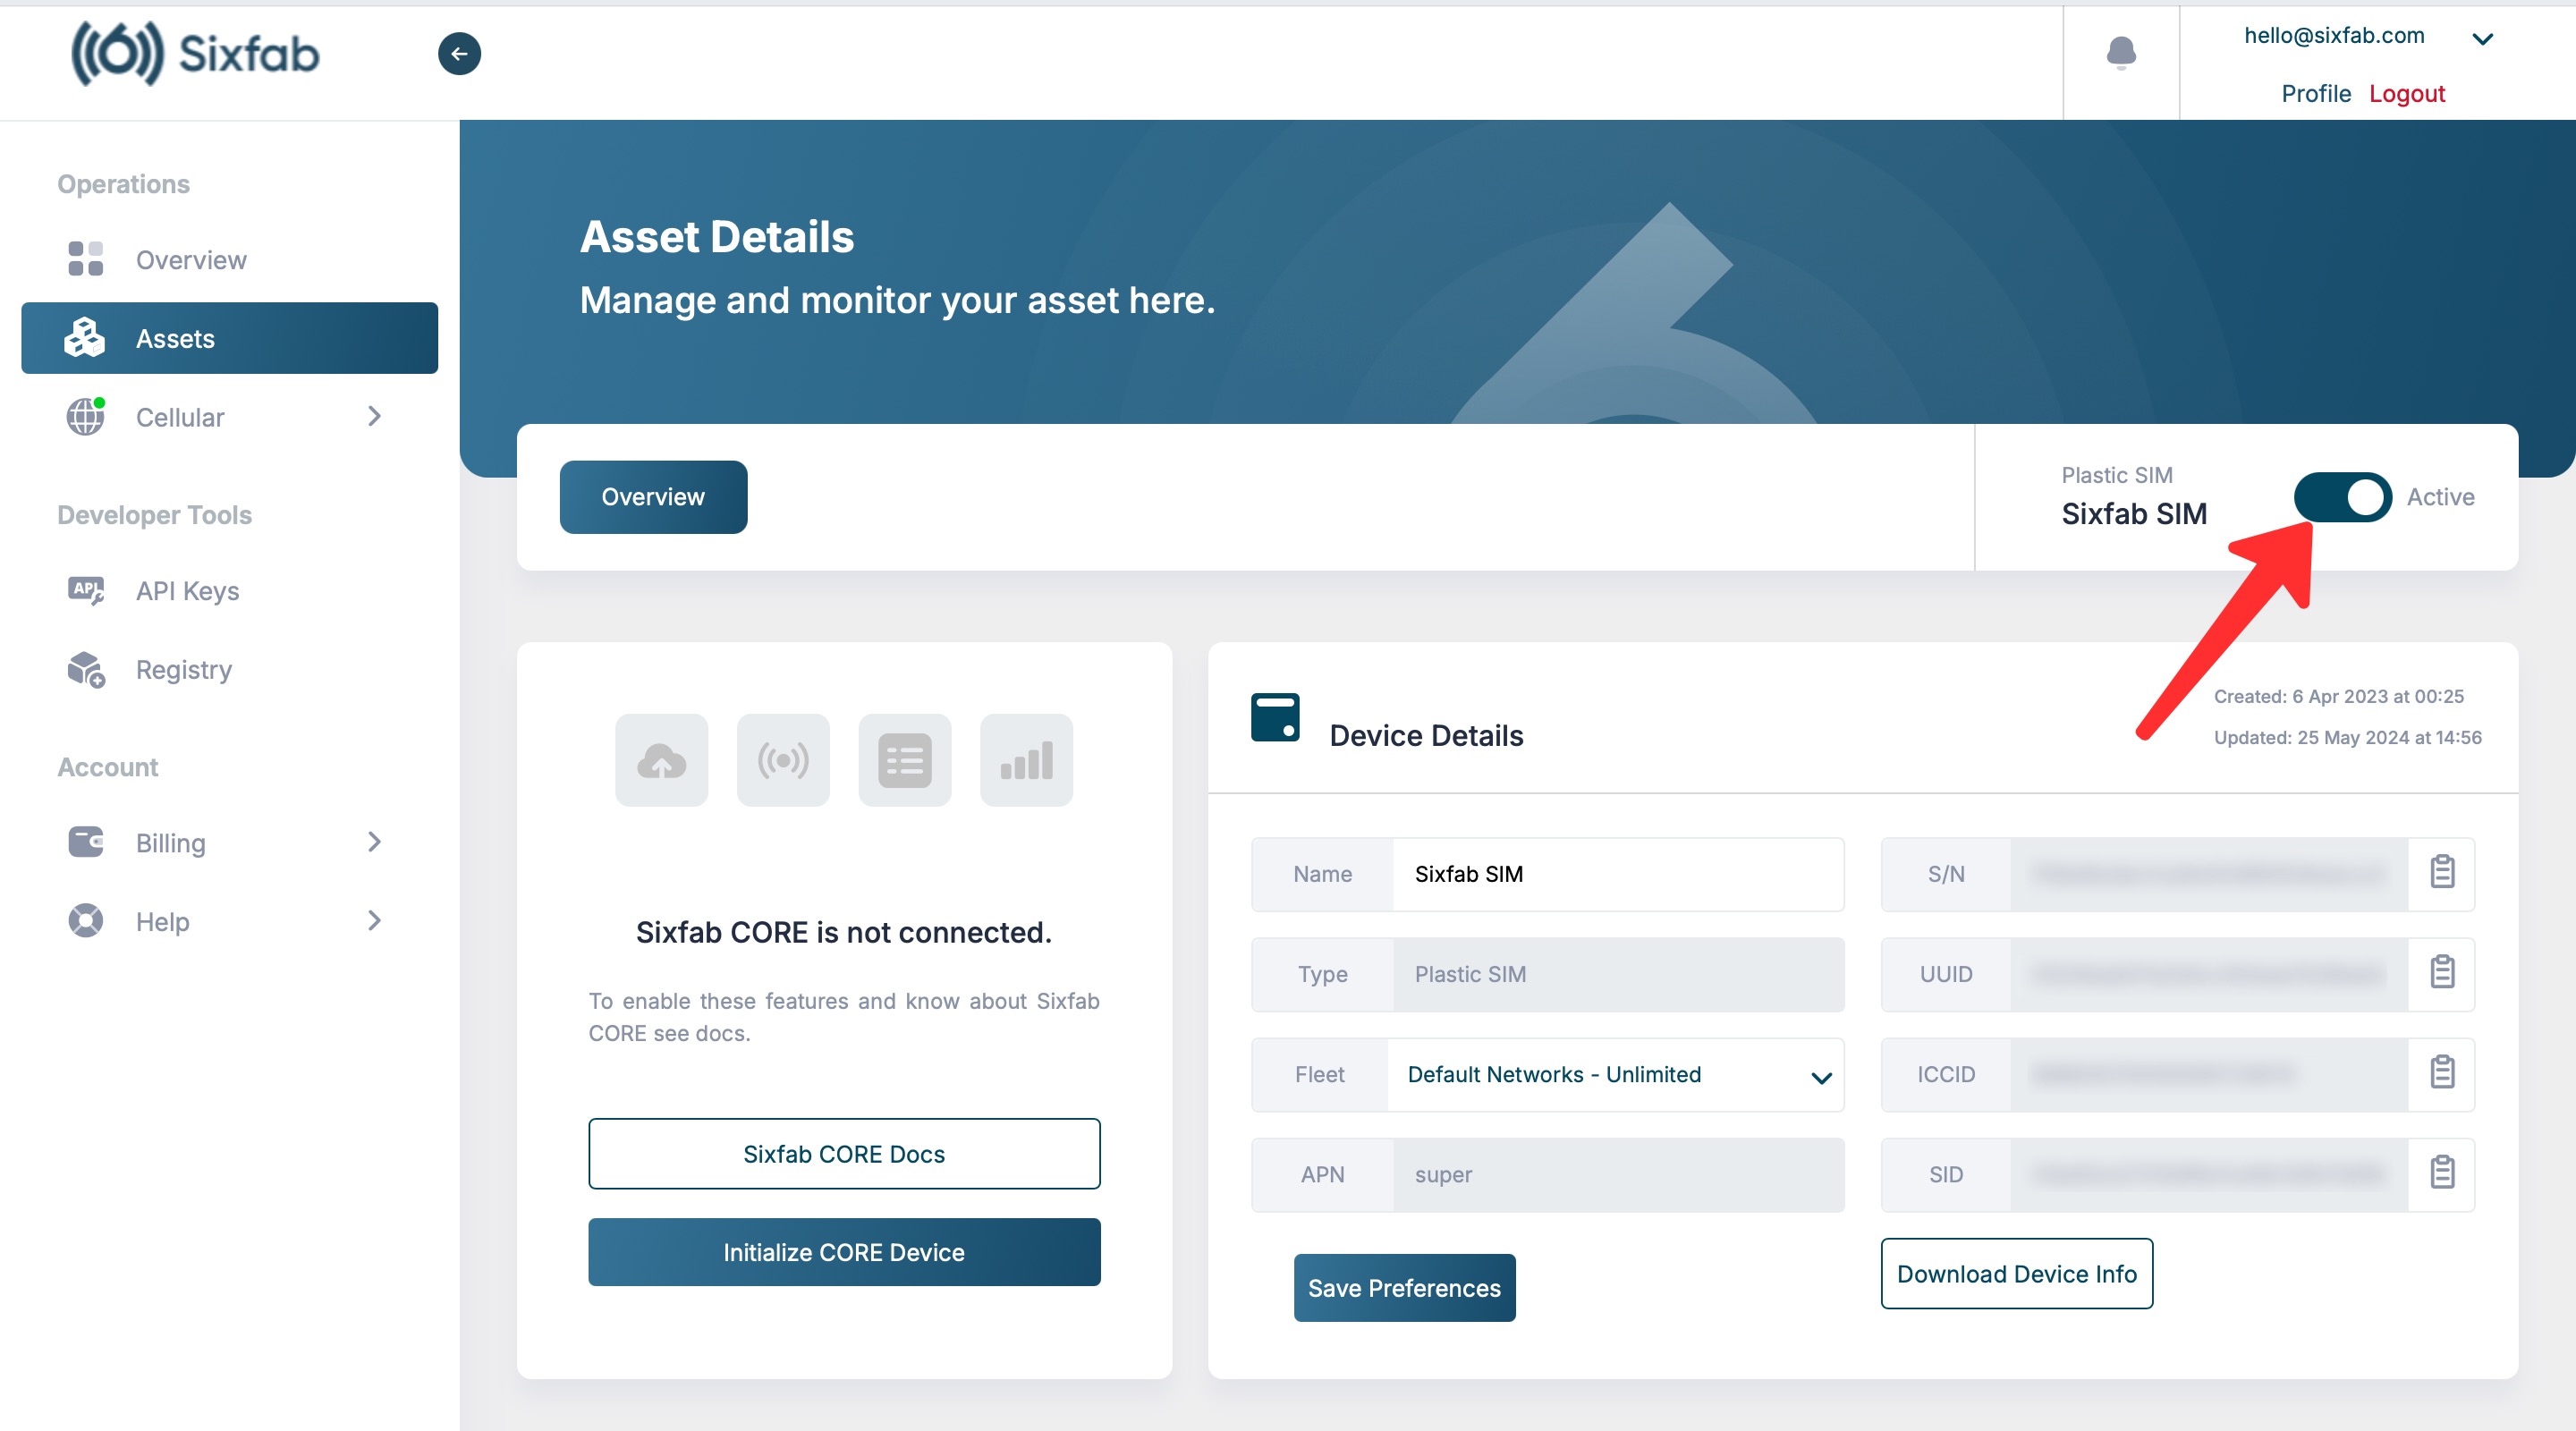
Task: Toggle the Sixfab SIM Active switch
Action: pyautogui.click(x=2342, y=497)
